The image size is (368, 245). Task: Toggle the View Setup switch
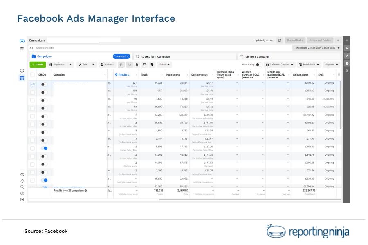point(259,65)
